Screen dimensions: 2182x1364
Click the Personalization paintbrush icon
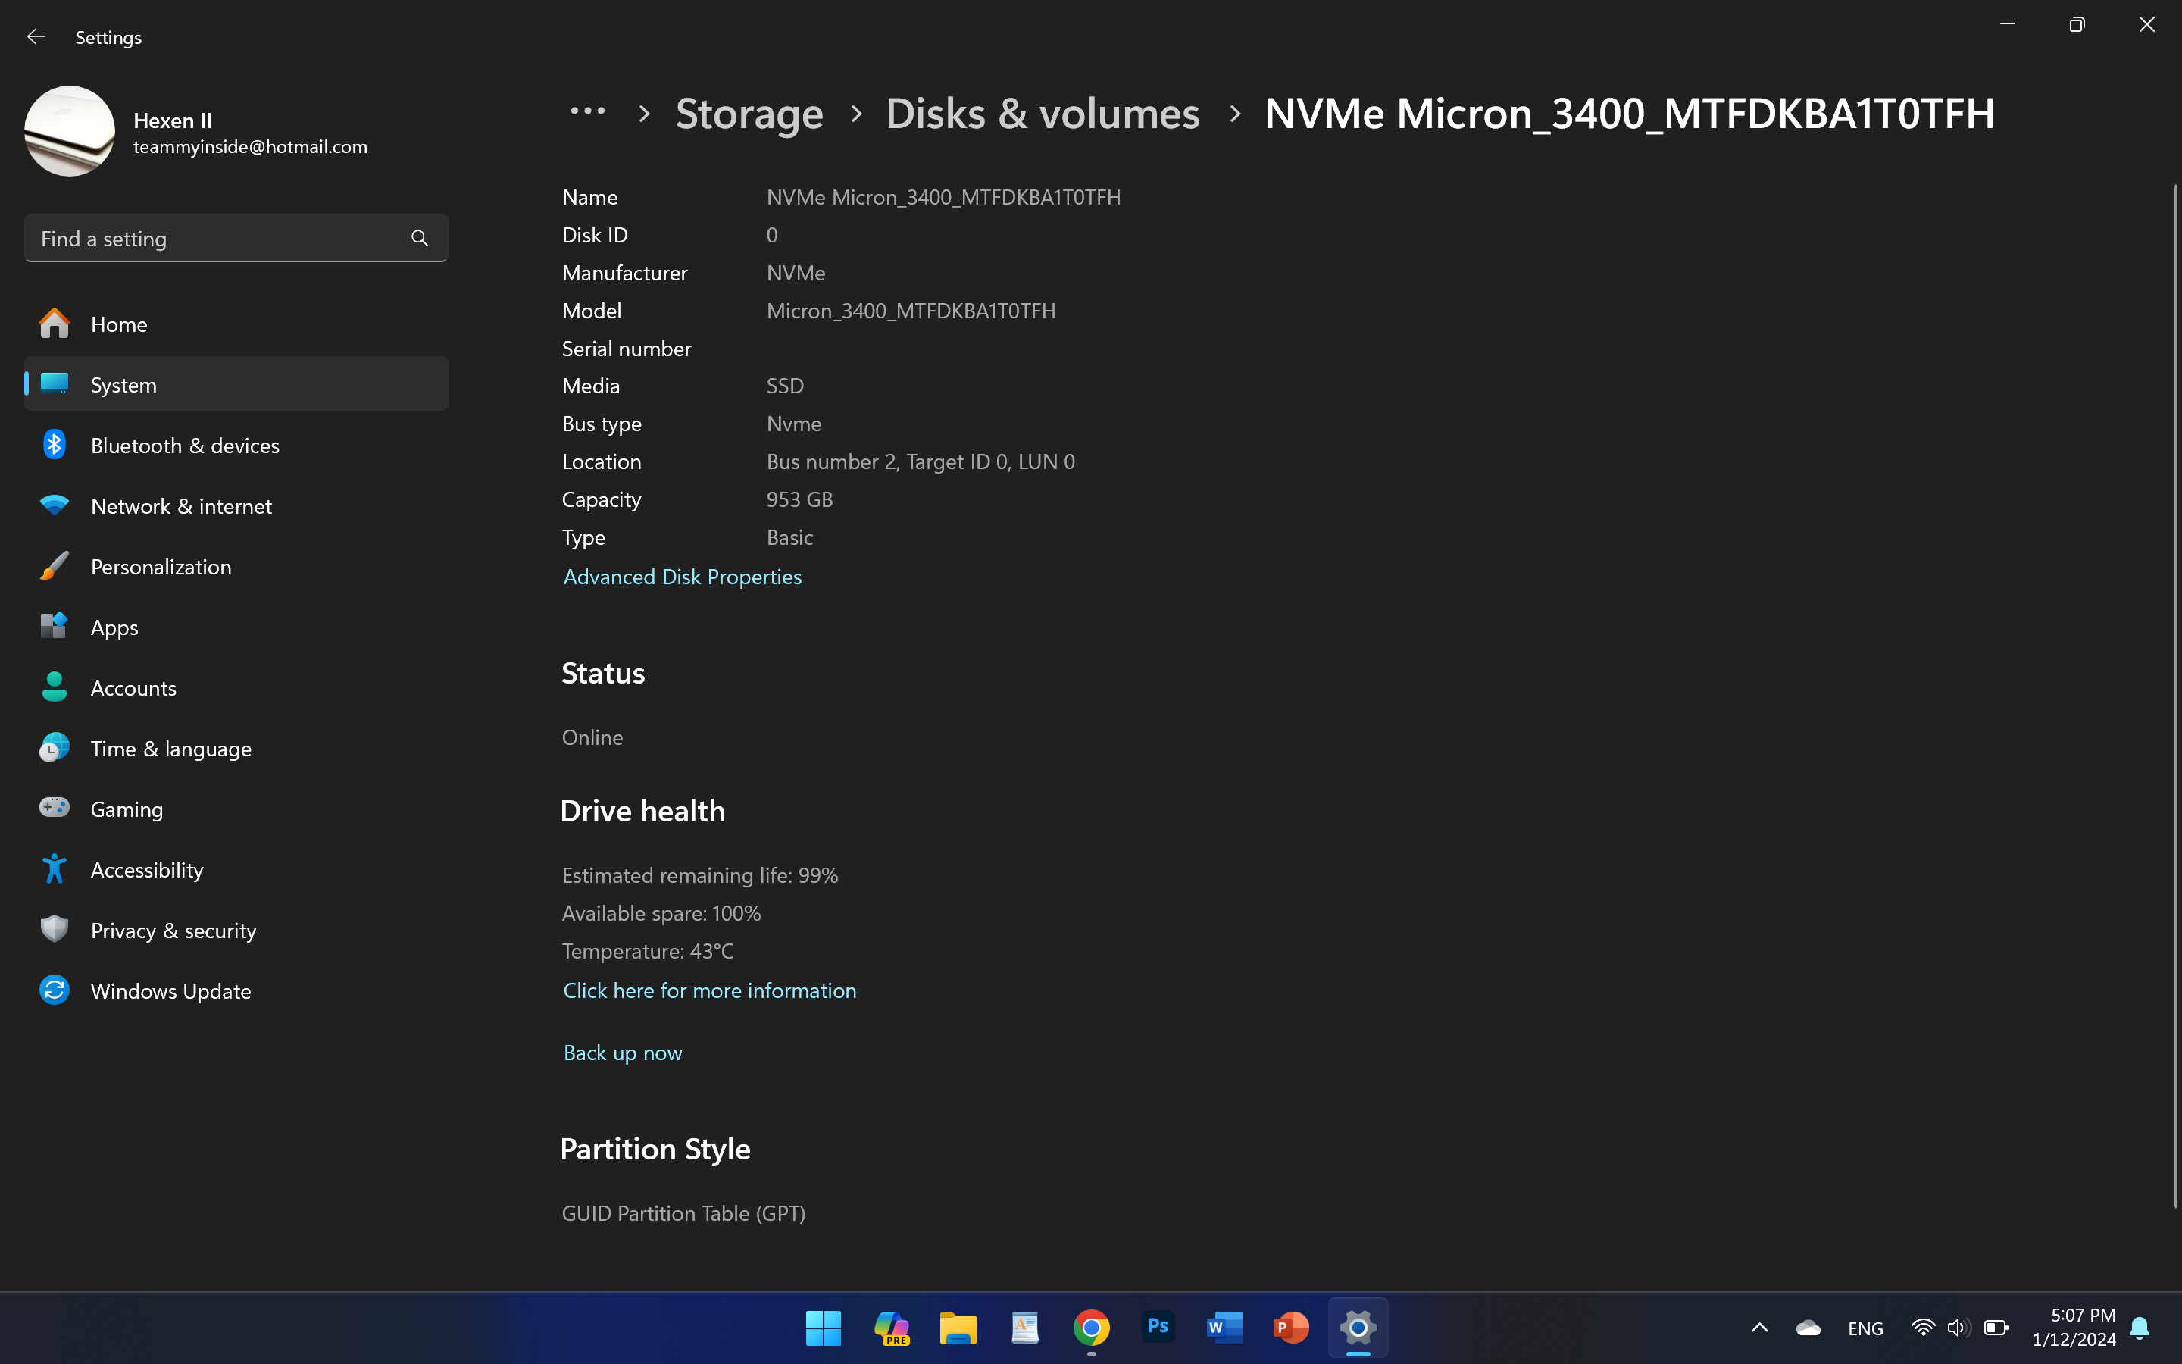pos(54,565)
